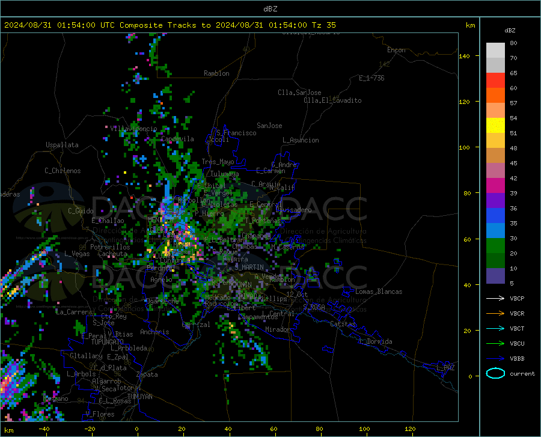This screenshot has width=541, height=437.
Task: Click the timestamp header text line
Action: (x=170, y=25)
